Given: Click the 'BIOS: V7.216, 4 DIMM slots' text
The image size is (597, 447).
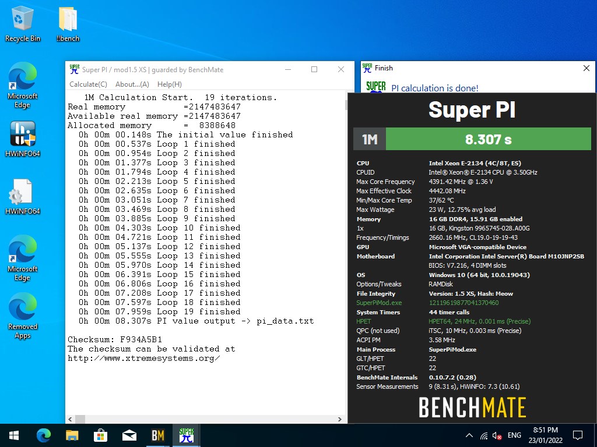Looking at the screenshot, I should click(468, 265).
